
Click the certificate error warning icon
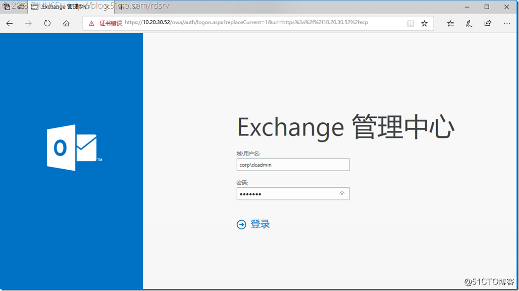tap(91, 23)
